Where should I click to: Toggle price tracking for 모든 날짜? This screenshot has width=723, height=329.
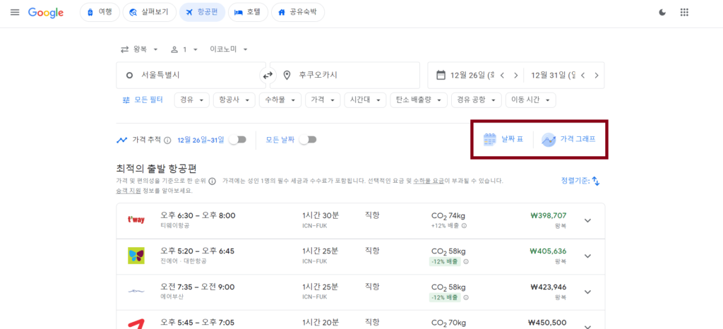(x=308, y=140)
